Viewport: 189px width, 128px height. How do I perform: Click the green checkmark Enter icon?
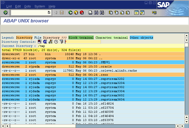click(6, 13)
